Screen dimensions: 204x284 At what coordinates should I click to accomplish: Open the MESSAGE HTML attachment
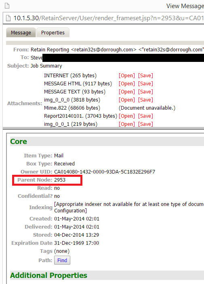[x=127, y=84]
